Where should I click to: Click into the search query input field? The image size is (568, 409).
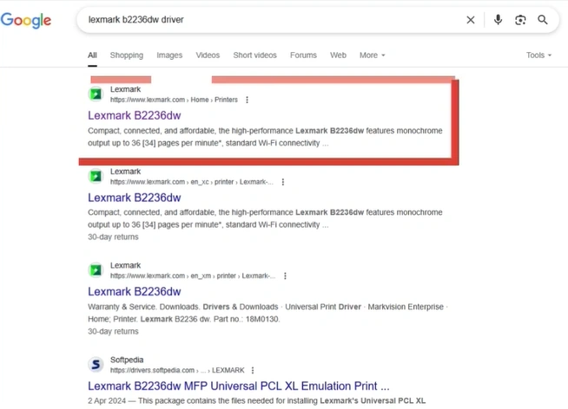point(261,20)
